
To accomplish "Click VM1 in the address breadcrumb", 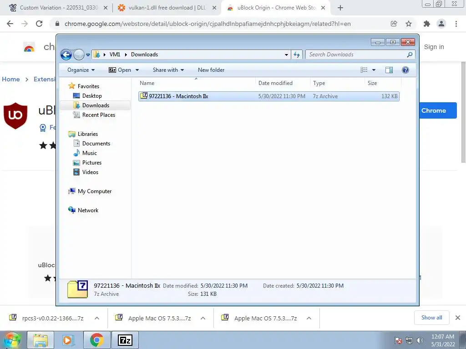I will pos(115,55).
